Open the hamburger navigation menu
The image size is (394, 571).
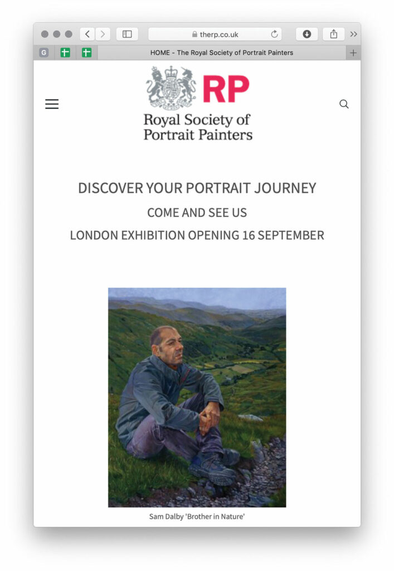52,104
